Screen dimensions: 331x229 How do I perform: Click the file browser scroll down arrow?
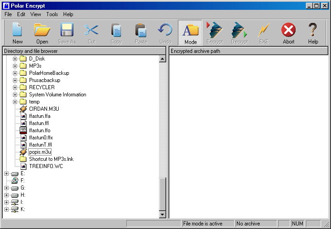coord(162,215)
